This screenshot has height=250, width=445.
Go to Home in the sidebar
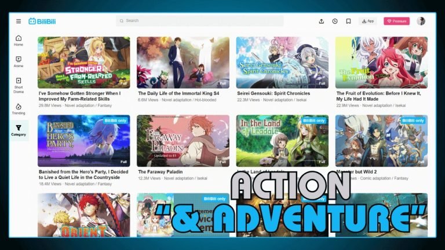tap(19, 41)
